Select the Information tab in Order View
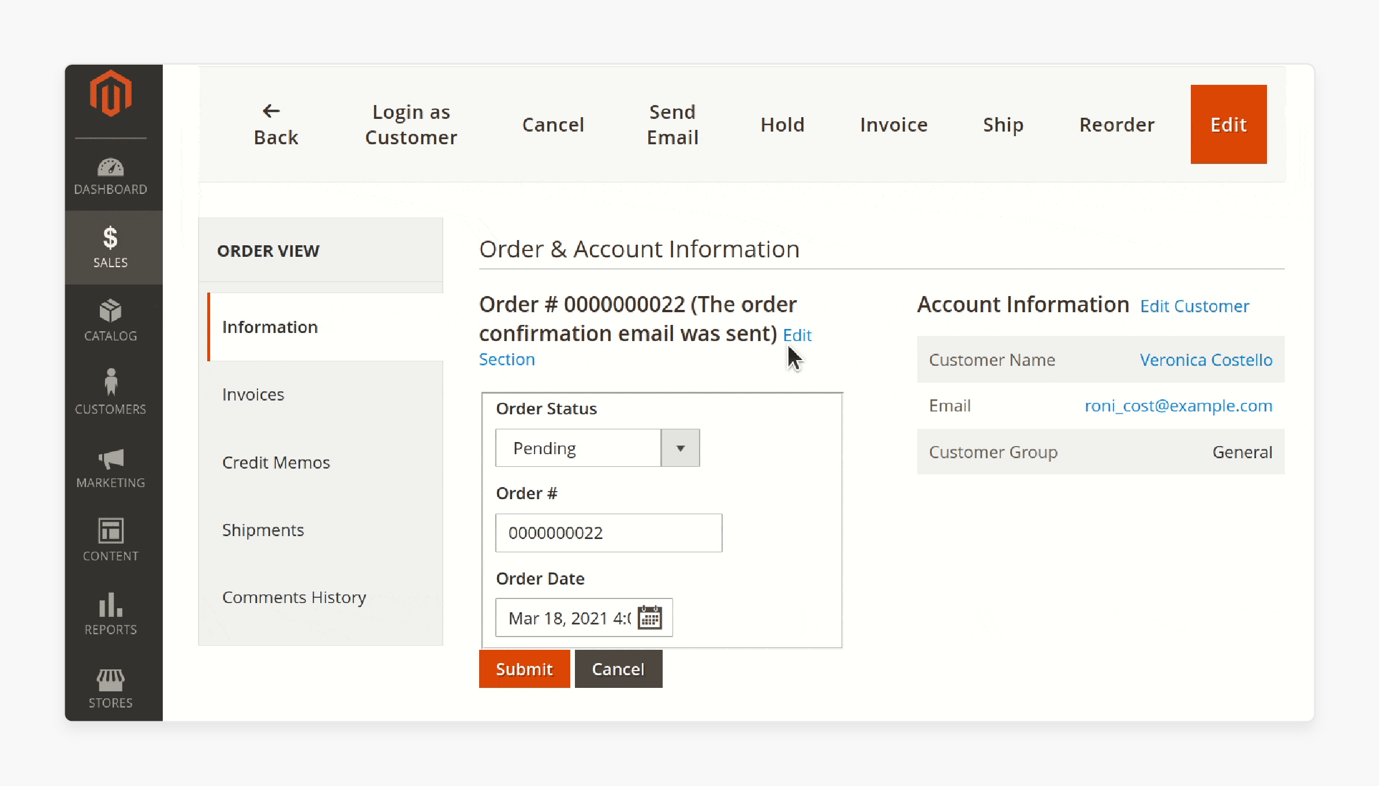The image size is (1379, 786). pos(270,327)
